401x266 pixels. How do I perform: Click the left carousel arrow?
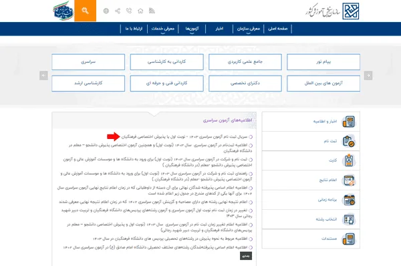tap(43, 76)
